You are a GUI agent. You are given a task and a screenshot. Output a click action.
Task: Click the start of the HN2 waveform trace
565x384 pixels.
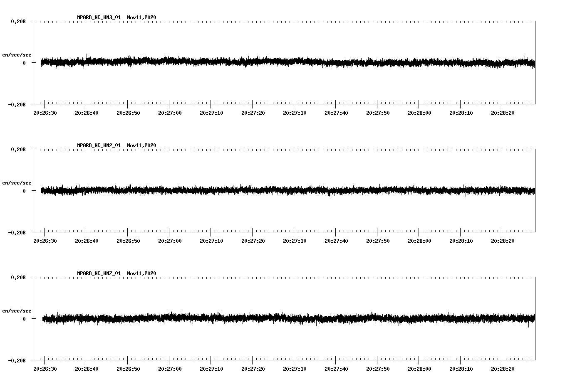(x=42, y=191)
